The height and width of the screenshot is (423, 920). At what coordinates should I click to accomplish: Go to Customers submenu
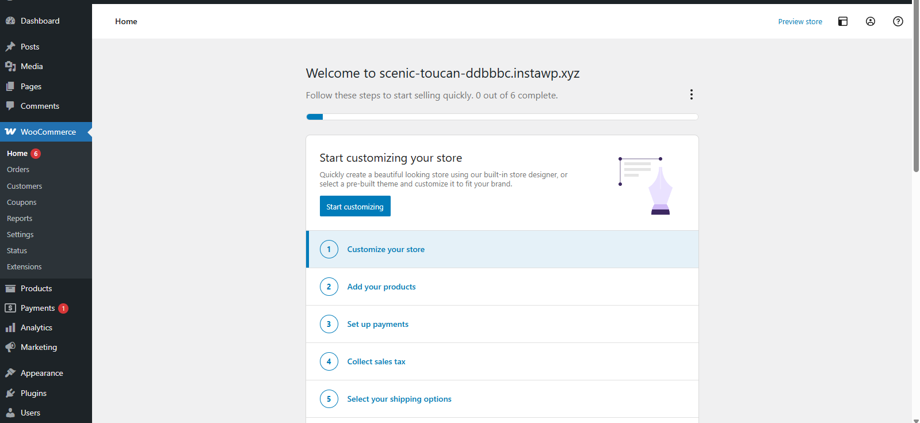click(x=46, y=186)
